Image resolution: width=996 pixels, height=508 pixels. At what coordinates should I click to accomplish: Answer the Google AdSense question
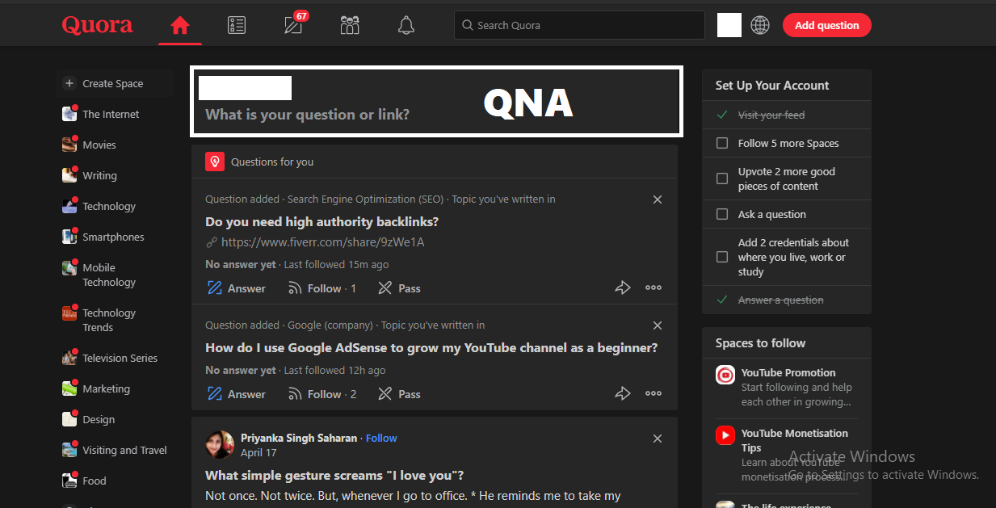[x=237, y=394]
